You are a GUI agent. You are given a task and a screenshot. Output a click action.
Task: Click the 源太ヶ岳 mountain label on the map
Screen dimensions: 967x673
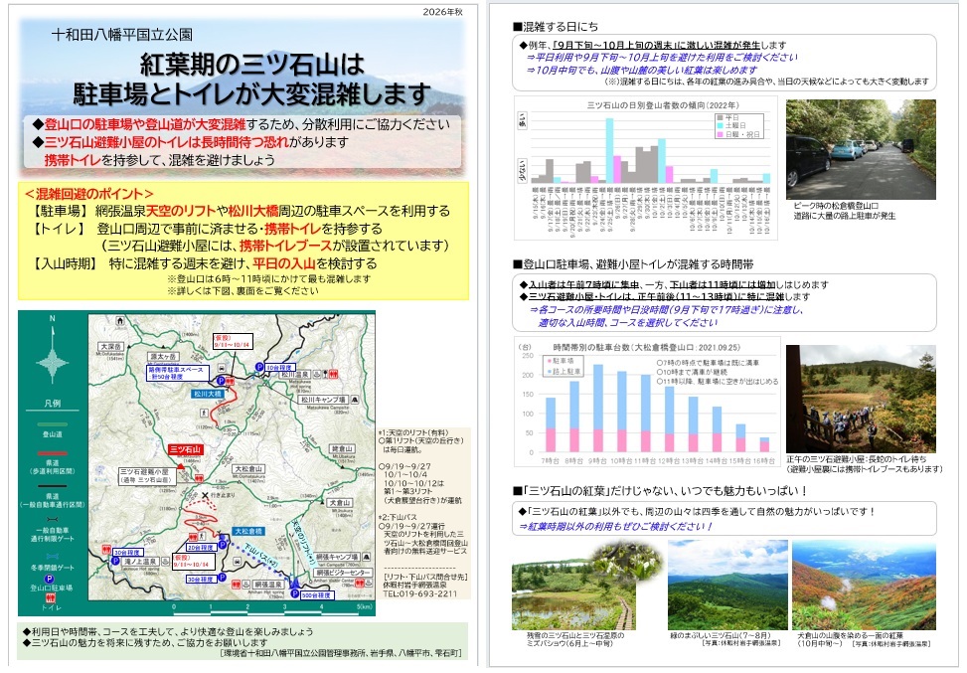[x=163, y=357]
